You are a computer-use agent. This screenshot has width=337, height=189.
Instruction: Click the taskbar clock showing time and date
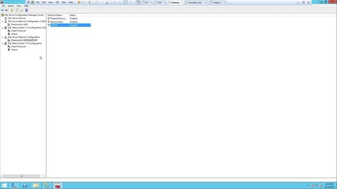tap(329, 185)
